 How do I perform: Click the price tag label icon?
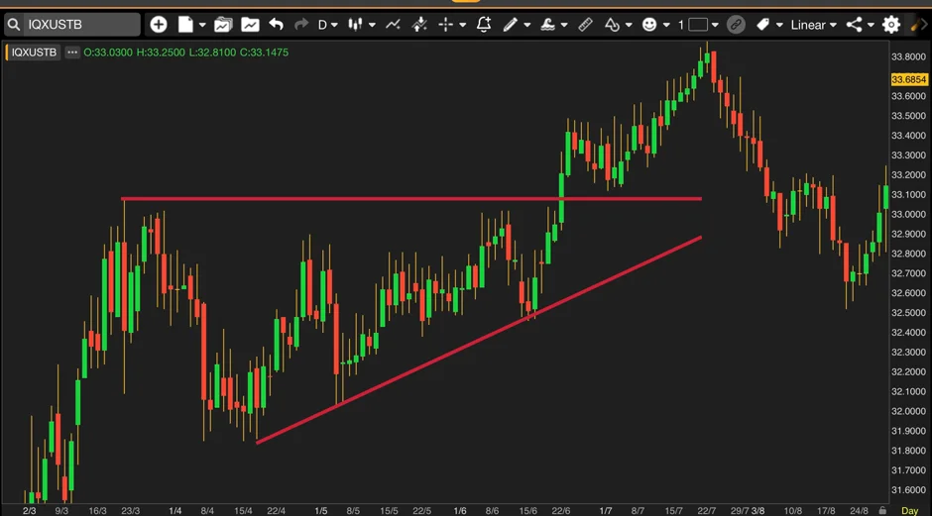(x=762, y=25)
